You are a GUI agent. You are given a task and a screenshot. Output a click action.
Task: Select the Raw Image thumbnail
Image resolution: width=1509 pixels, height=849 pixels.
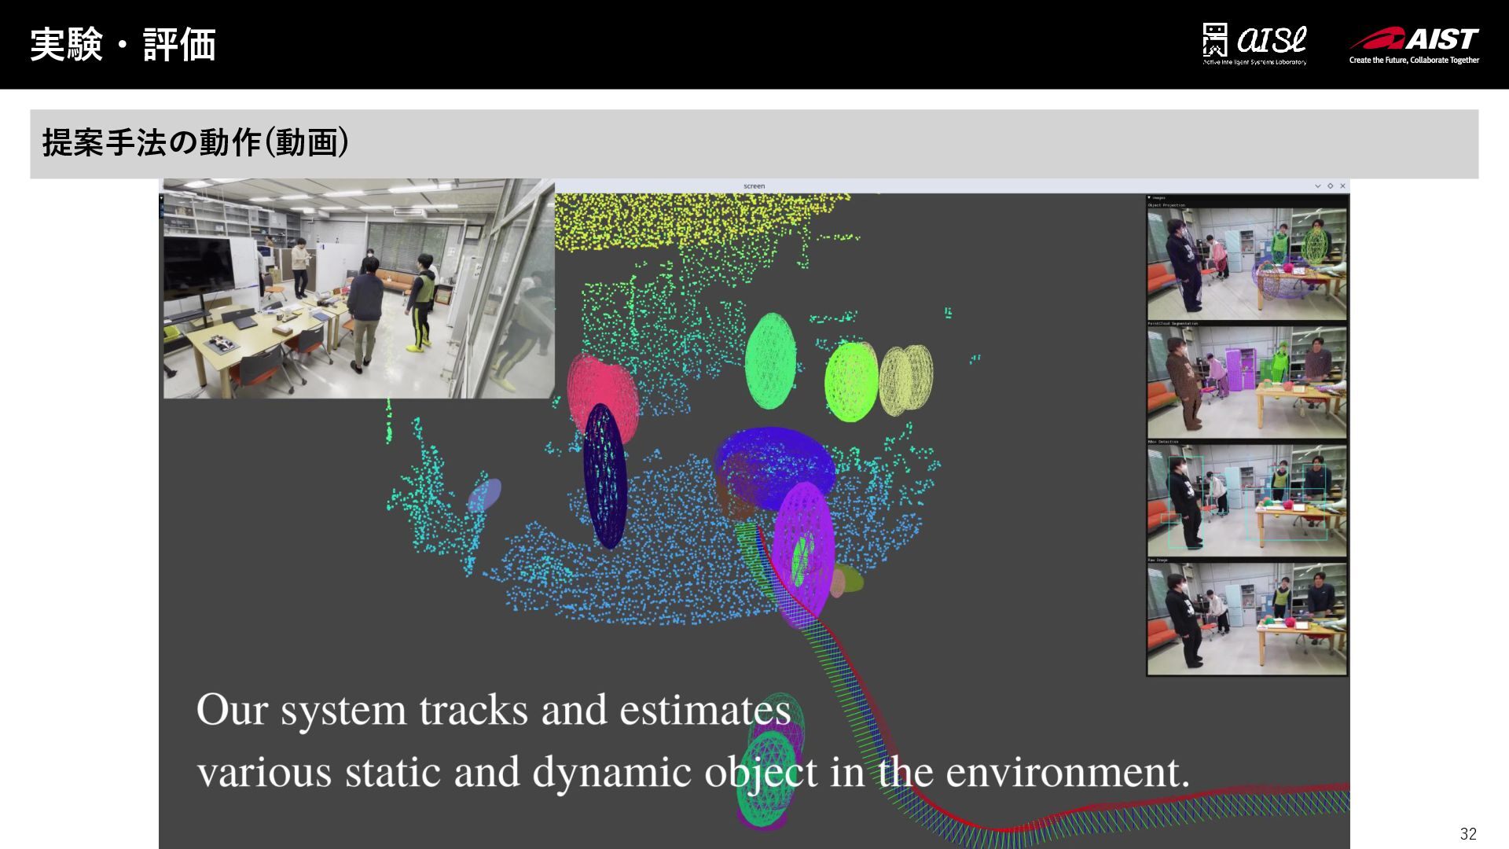click(1246, 619)
